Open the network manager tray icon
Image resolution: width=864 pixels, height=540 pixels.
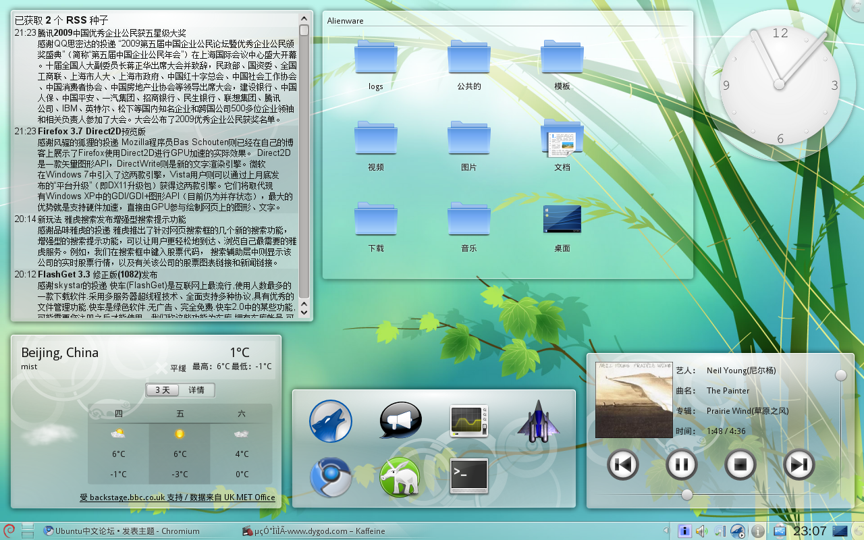[x=720, y=531]
